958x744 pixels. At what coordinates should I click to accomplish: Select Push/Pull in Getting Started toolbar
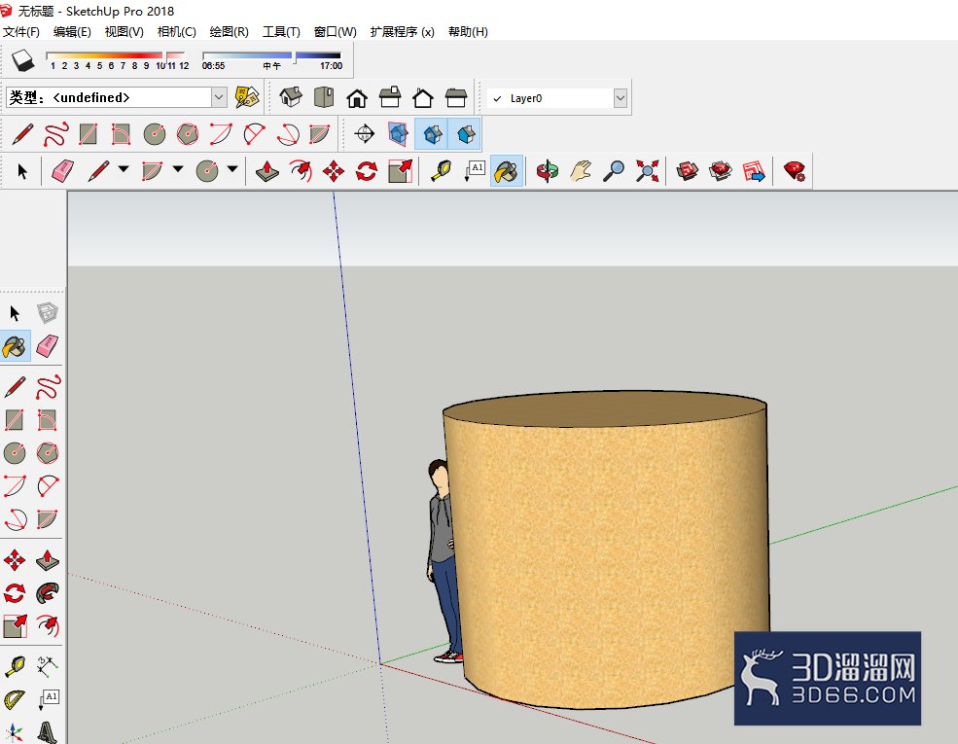pyautogui.click(x=267, y=171)
